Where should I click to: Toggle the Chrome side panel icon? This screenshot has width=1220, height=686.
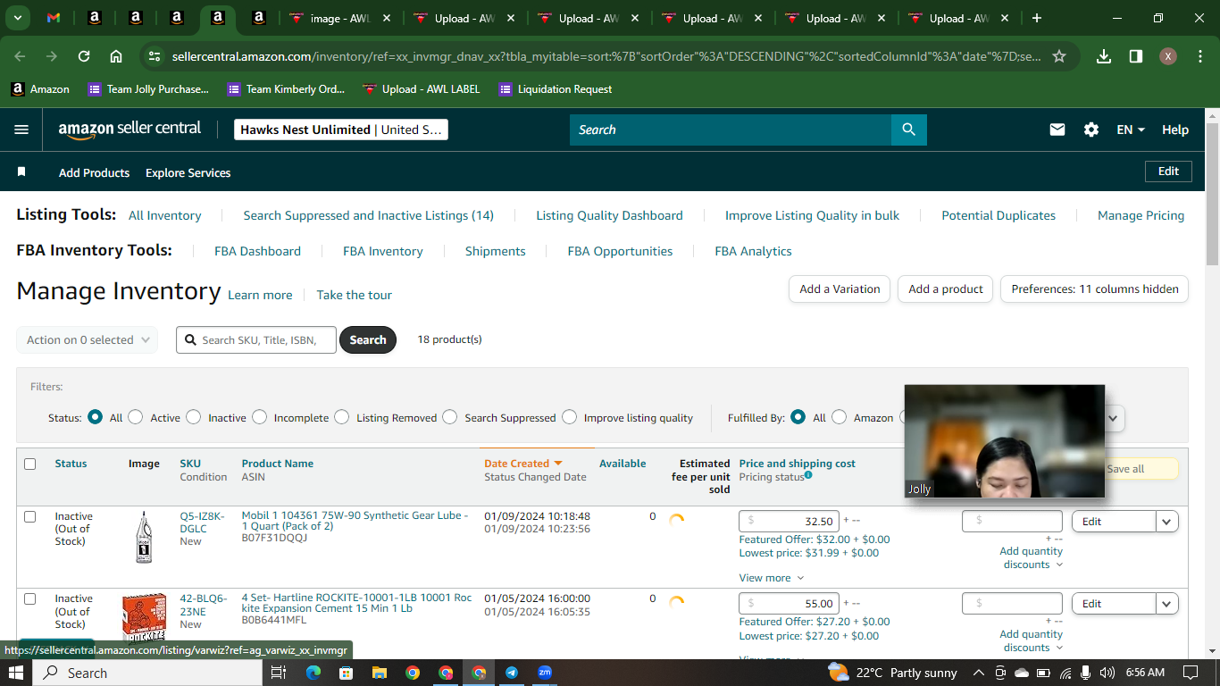pyautogui.click(x=1136, y=56)
